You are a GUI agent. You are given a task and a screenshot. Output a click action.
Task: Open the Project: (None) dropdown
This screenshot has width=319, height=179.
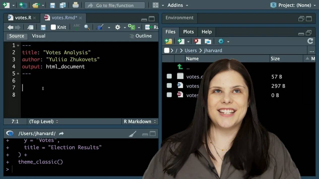point(293,5)
